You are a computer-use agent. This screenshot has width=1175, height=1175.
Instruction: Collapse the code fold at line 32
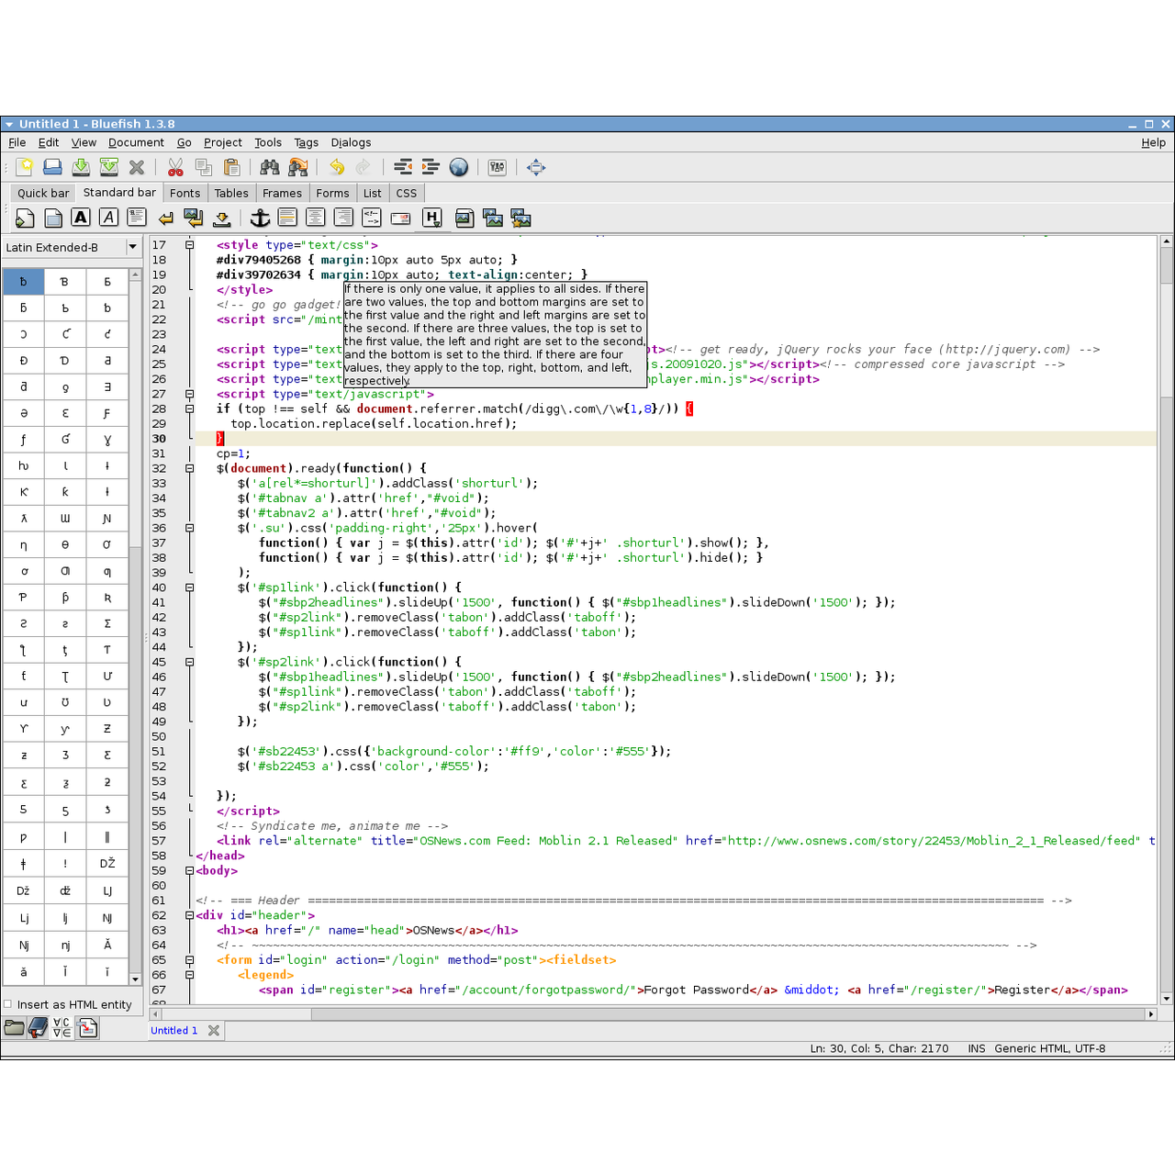pos(190,468)
